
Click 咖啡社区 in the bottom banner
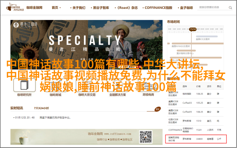[127, 139]
